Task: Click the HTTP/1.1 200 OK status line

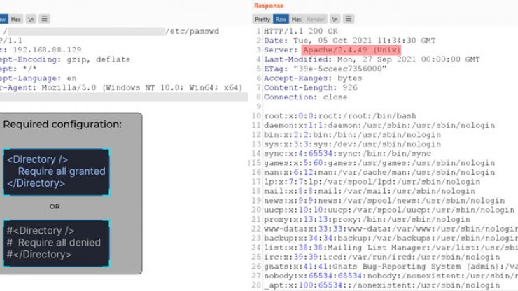Action: pos(300,31)
